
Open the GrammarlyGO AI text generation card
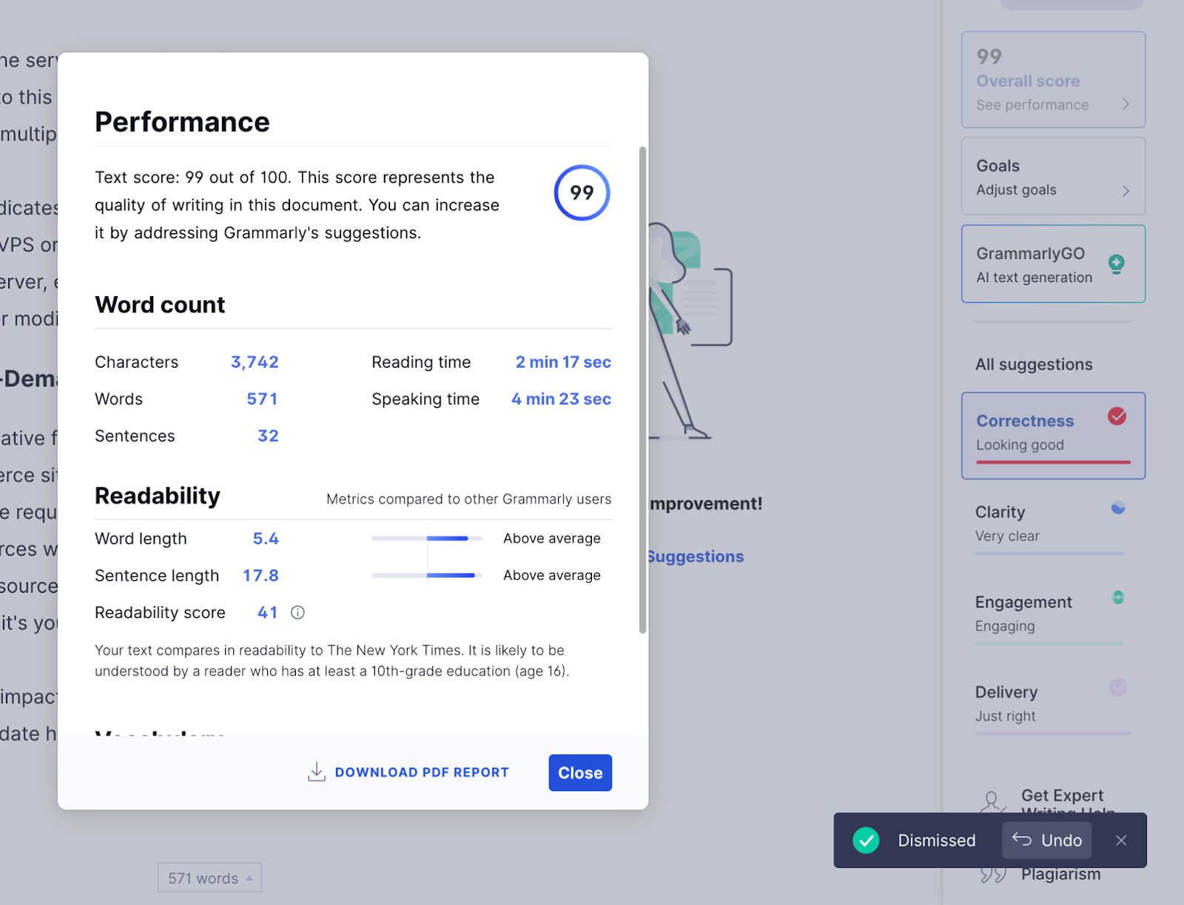[1053, 263]
